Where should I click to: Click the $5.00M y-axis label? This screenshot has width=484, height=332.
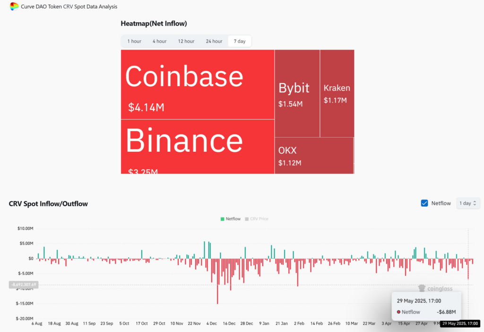click(x=26, y=244)
